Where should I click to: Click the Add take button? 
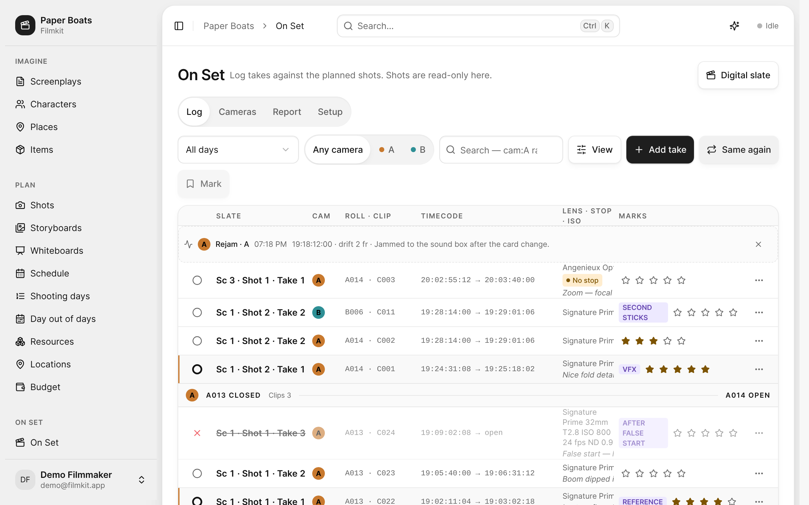point(660,150)
